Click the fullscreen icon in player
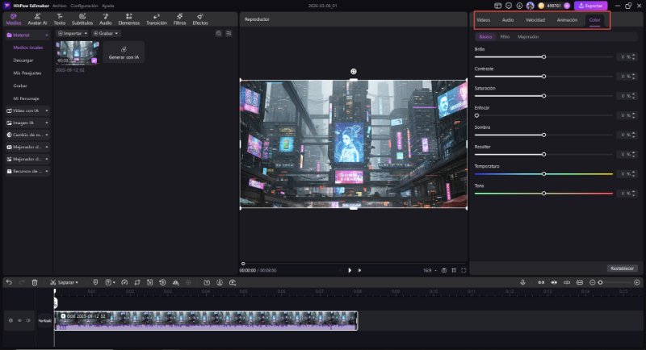Image resolution: width=646 pixels, height=350 pixels. (464, 270)
